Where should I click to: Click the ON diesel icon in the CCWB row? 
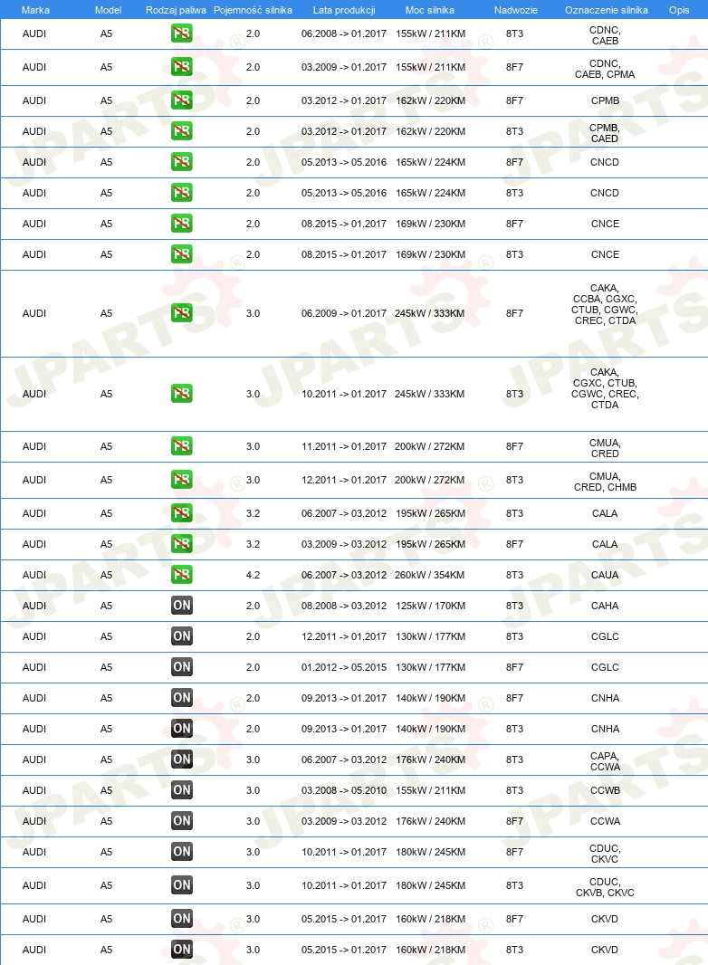[182, 790]
